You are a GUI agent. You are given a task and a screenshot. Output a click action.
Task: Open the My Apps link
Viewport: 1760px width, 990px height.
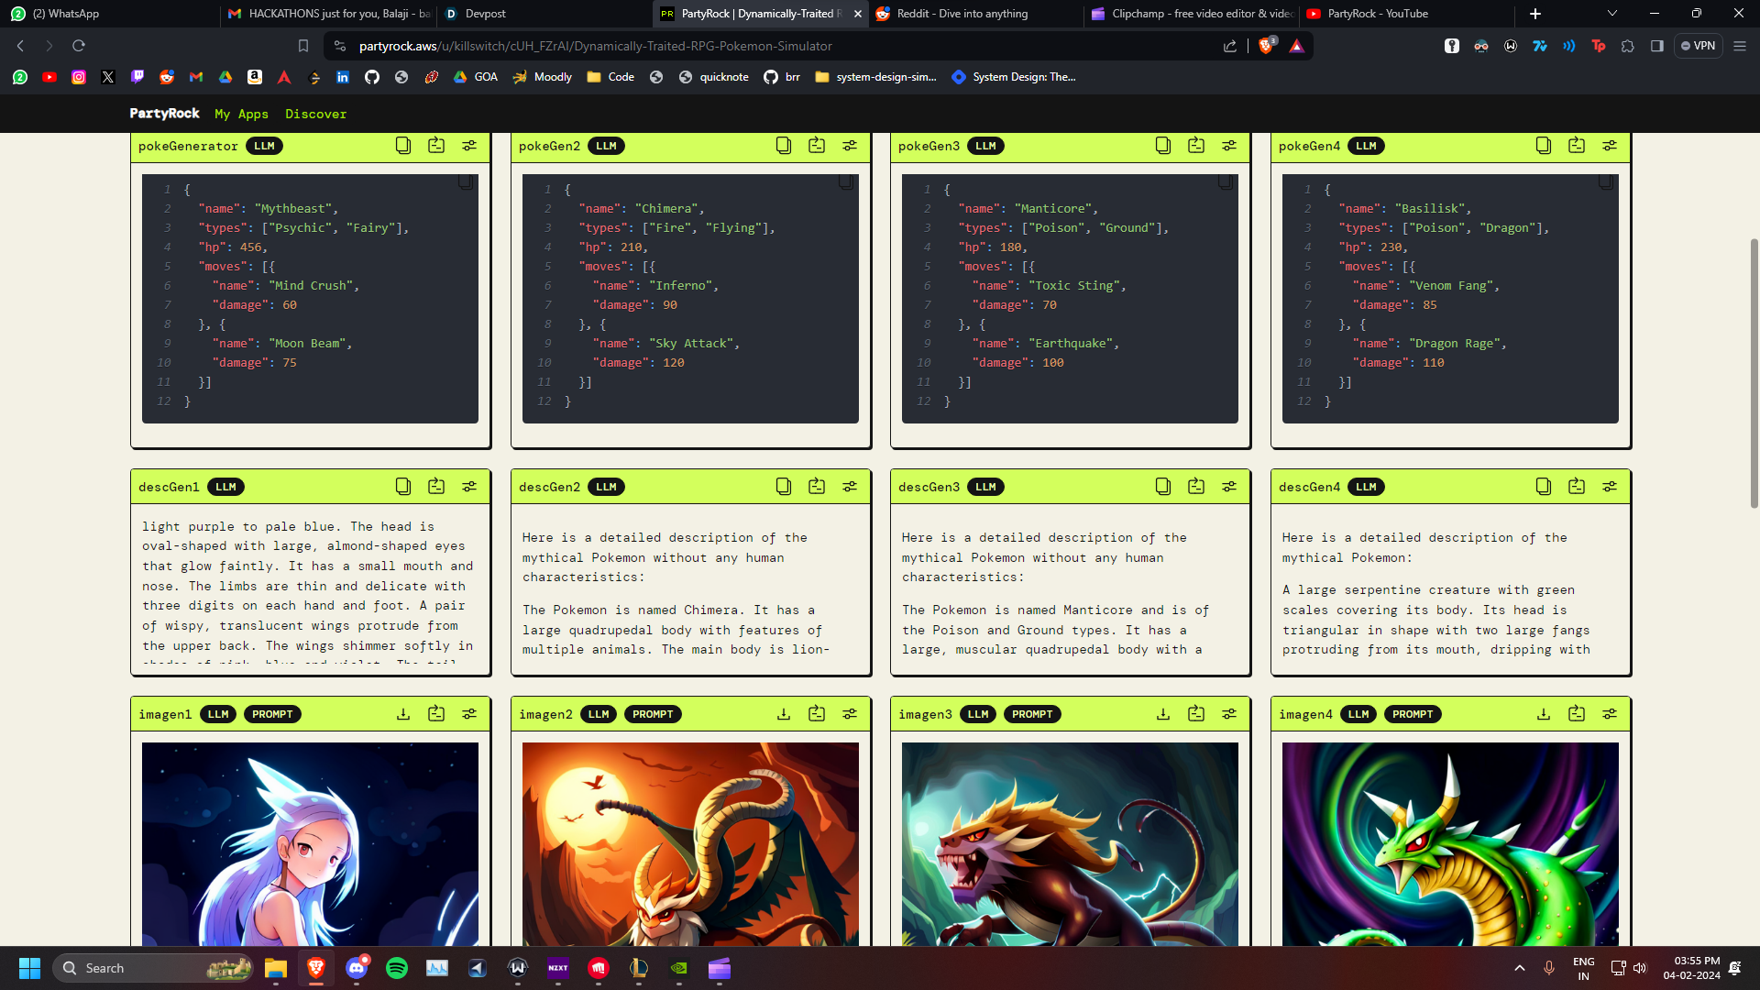click(241, 114)
